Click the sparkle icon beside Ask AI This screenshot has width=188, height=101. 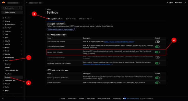tap(167, 2)
